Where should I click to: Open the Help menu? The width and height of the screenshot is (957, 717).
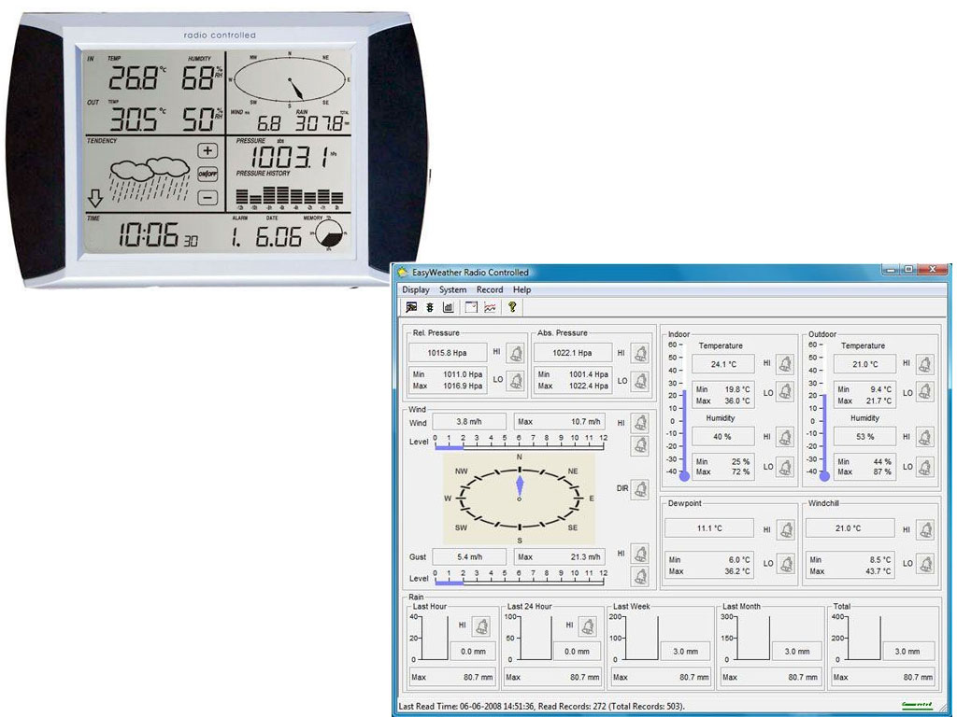pyautogui.click(x=521, y=289)
